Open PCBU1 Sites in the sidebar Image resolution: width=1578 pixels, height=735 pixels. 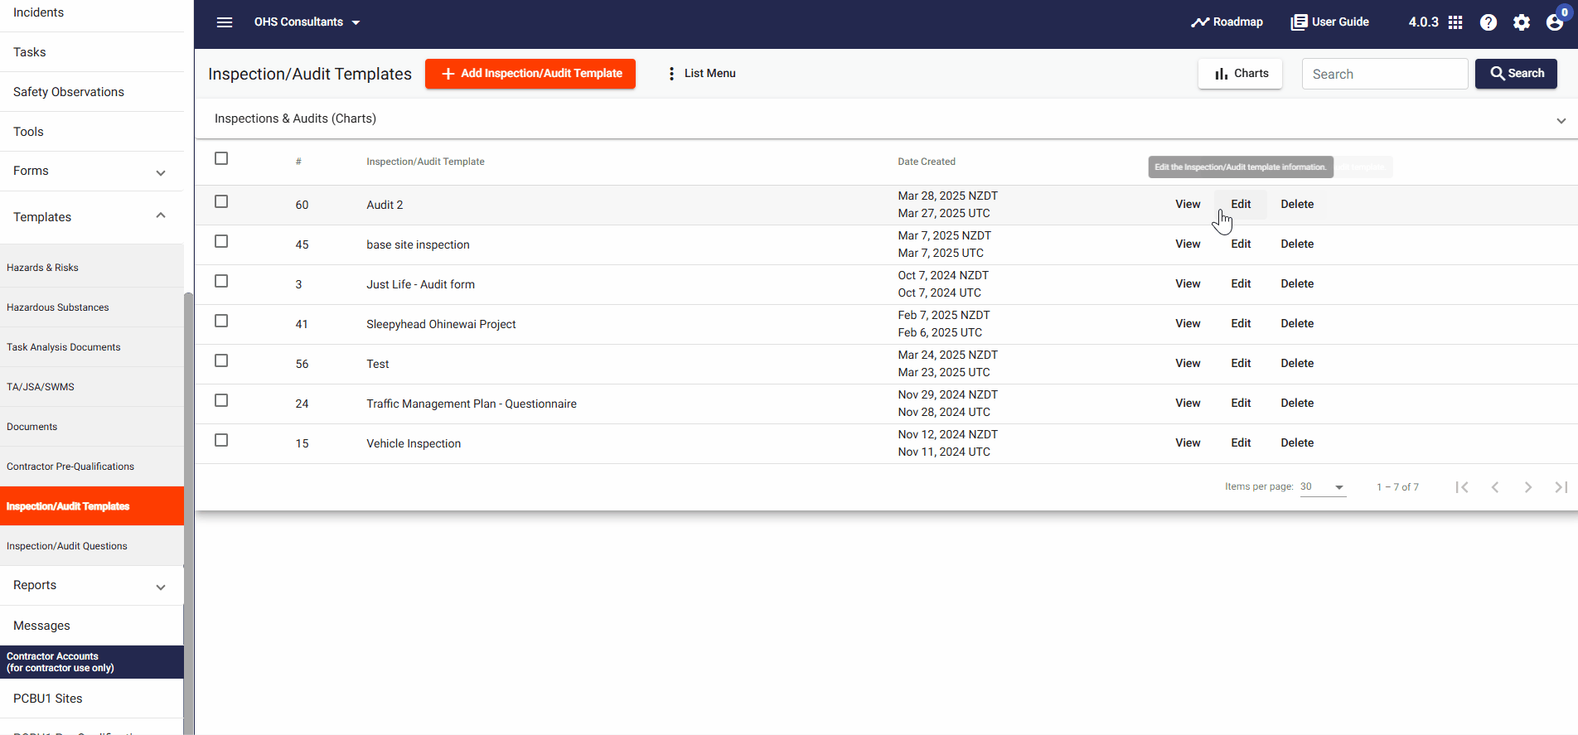92,699
